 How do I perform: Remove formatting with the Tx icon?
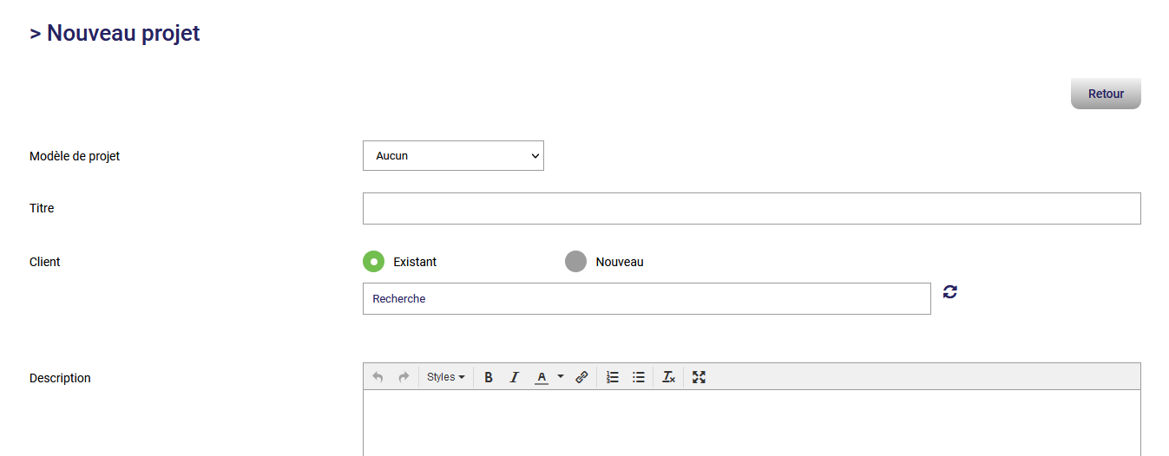pos(668,377)
